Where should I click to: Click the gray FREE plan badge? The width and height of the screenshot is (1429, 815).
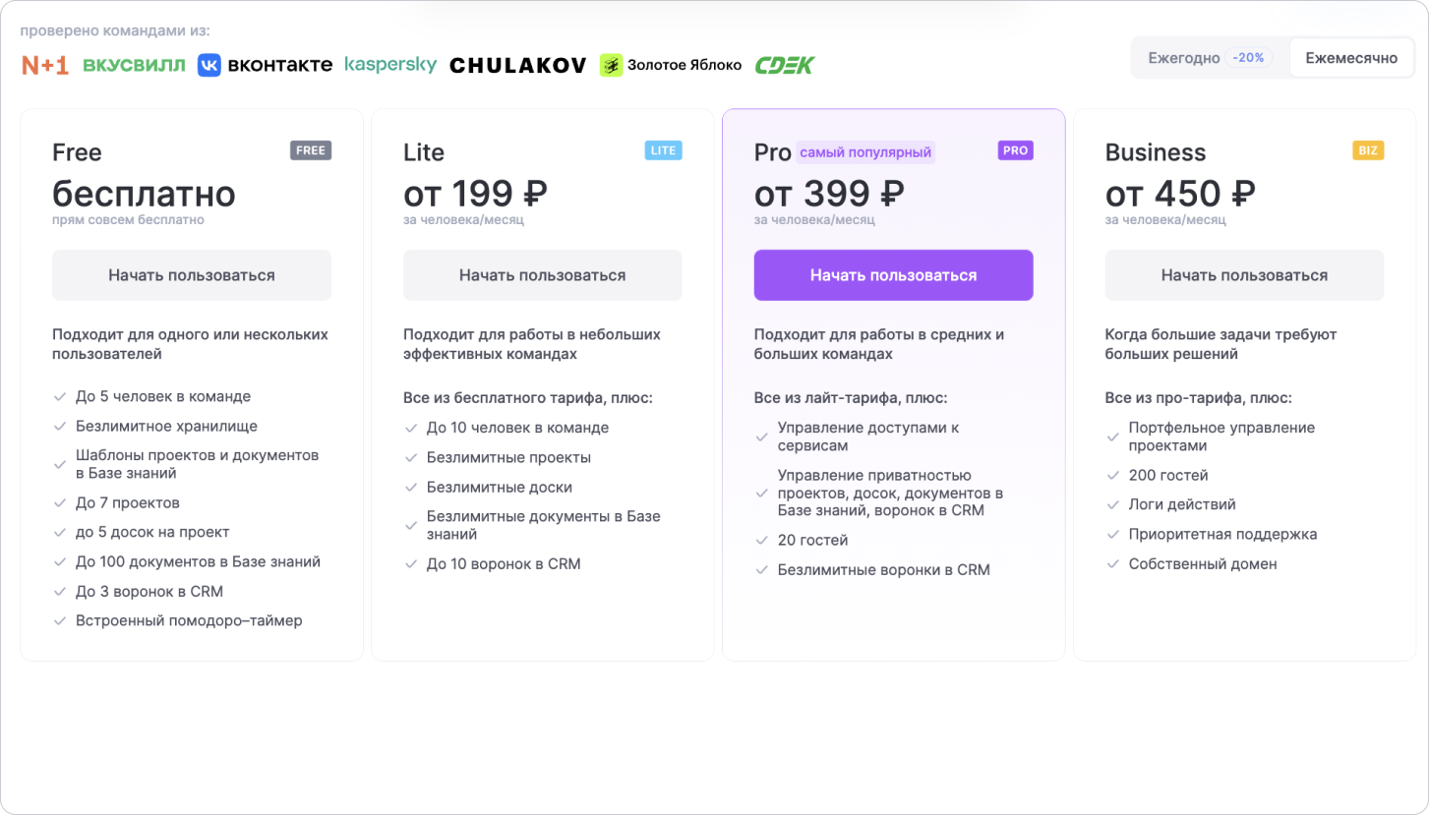[311, 150]
